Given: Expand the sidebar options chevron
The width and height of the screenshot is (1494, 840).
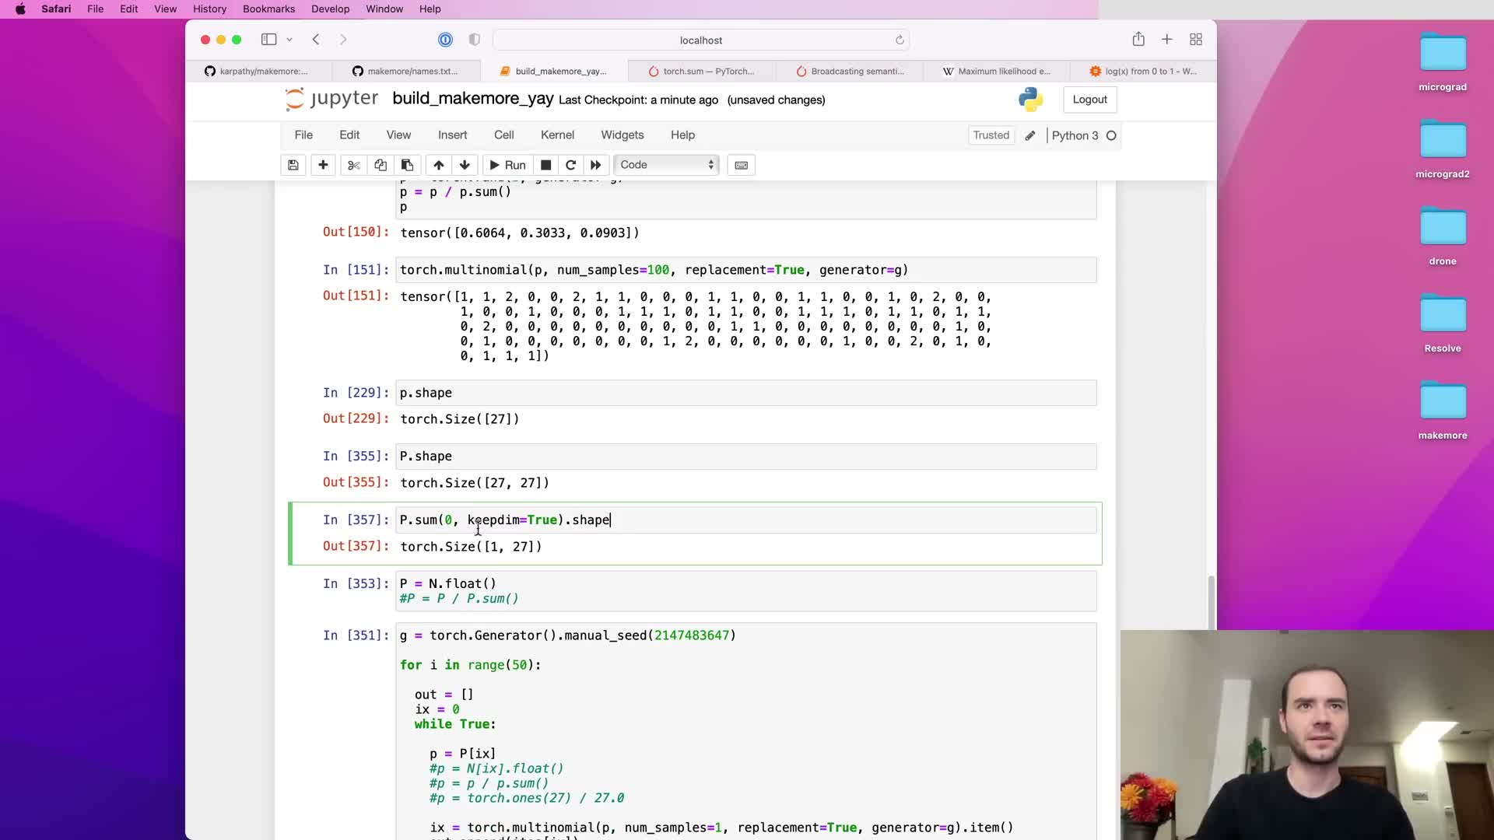Looking at the screenshot, I should point(289,40).
